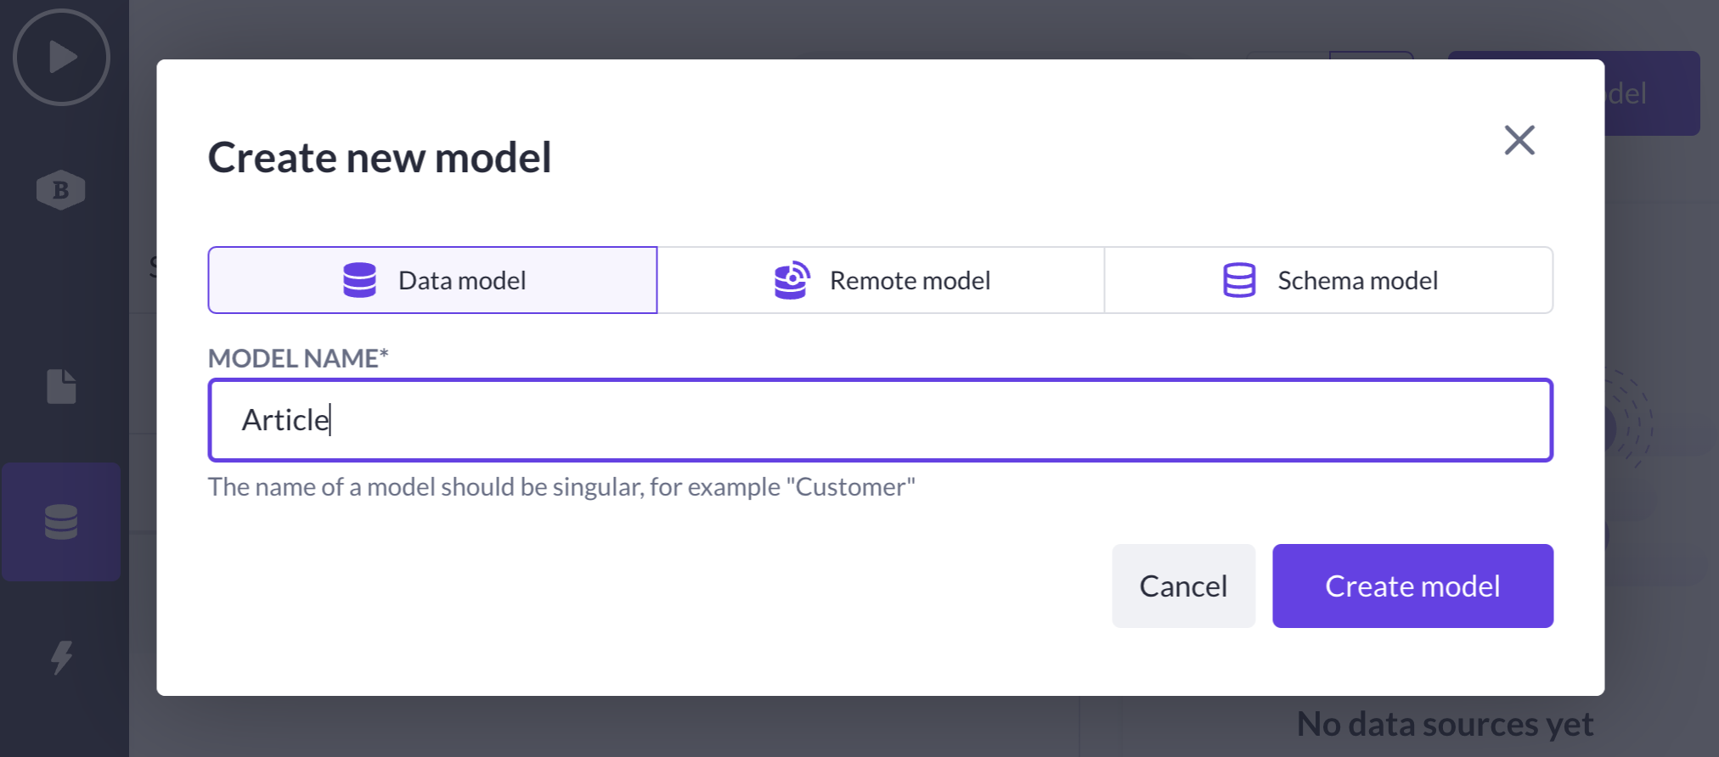Confirm with the Create model button
Screen dimensions: 1719x757
click(x=1412, y=586)
